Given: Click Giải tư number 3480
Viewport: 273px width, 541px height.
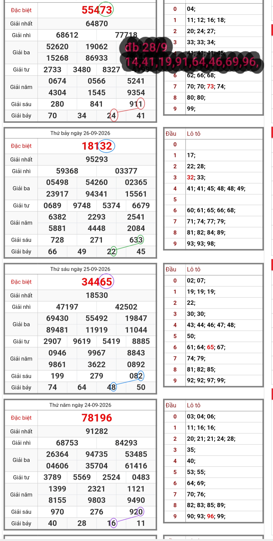Looking at the screenshot, I should (x=82, y=70).
